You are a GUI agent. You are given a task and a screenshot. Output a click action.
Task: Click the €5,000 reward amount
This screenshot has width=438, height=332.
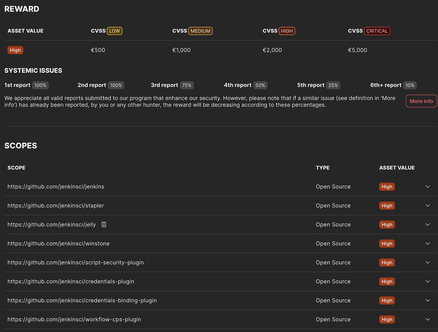pyautogui.click(x=357, y=50)
